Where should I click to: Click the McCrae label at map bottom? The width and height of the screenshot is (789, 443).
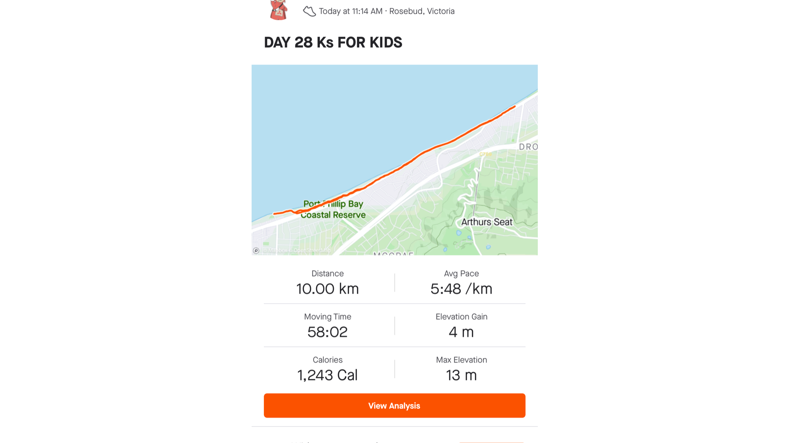[394, 253]
